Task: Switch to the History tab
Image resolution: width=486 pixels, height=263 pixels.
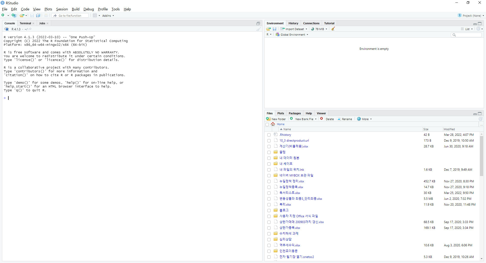Action: [x=293, y=23]
